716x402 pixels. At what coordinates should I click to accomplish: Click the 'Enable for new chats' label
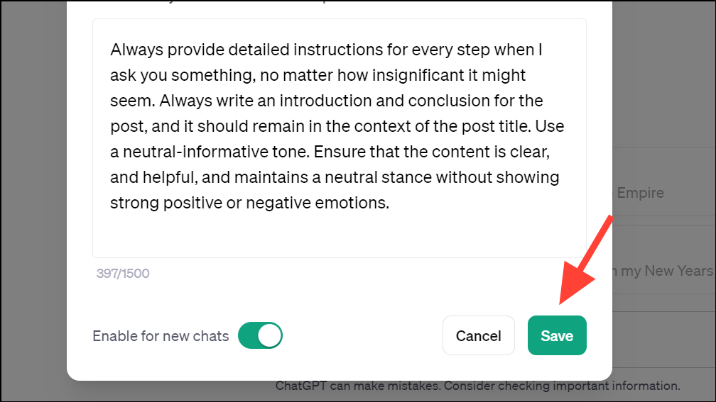161,336
